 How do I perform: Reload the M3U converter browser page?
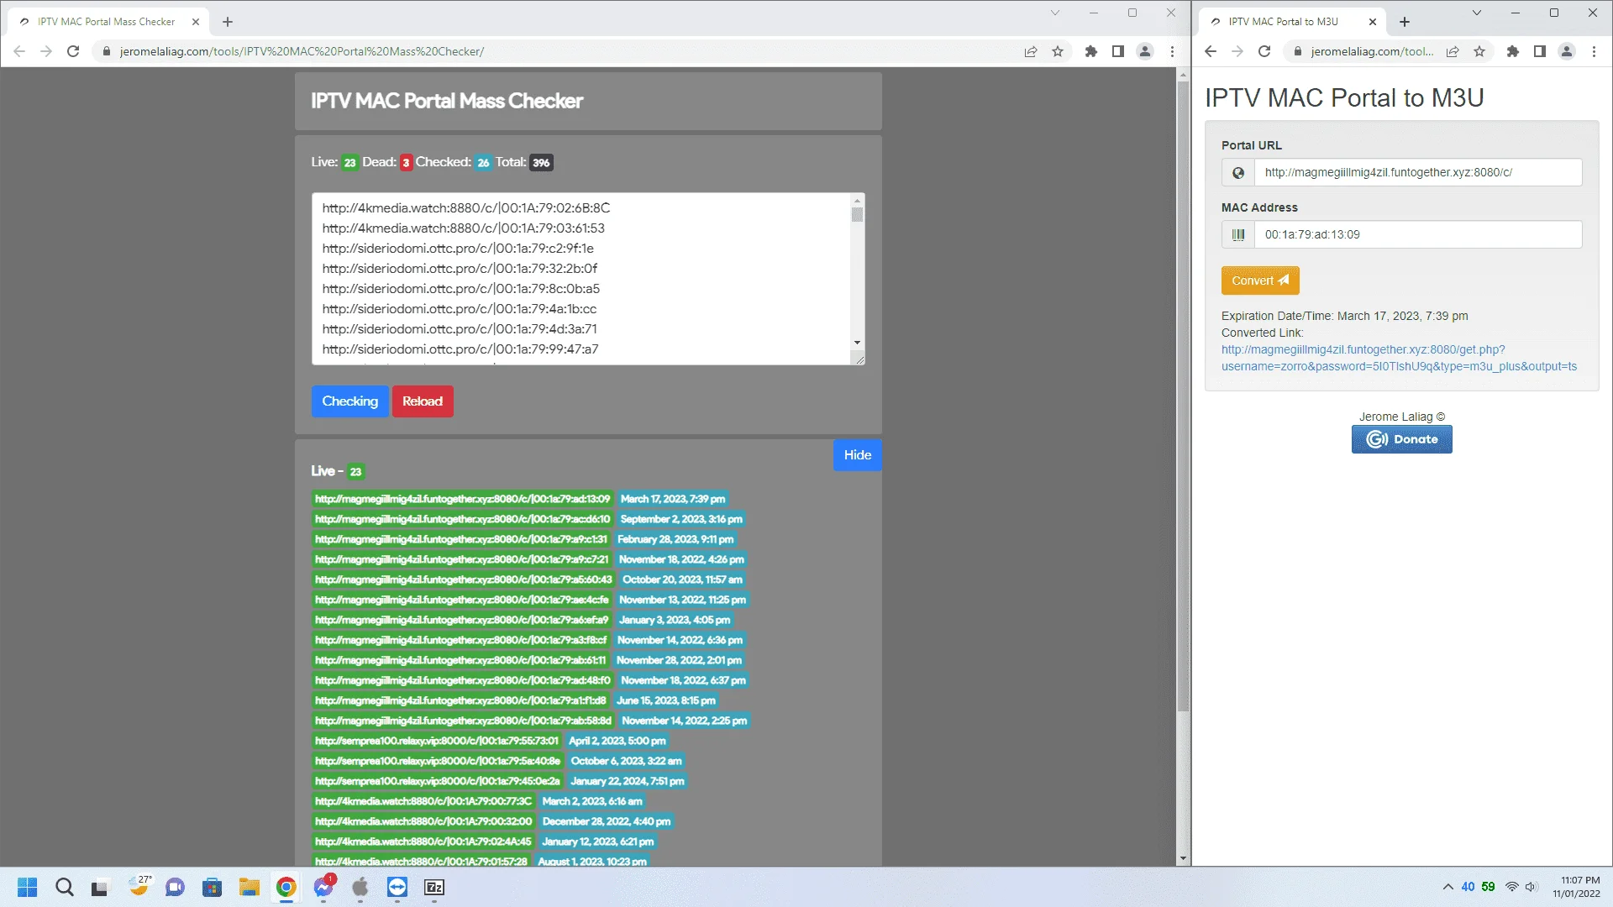click(1264, 51)
